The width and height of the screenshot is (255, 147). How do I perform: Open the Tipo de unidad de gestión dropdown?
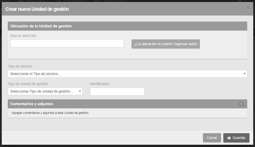click(45, 91)
